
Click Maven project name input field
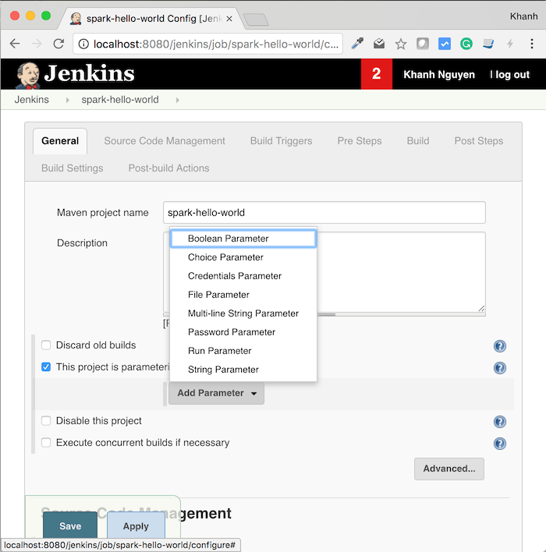pos(324,213)
